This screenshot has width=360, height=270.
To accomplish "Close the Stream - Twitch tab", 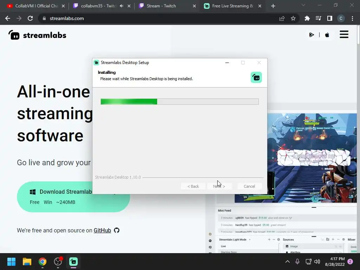I will click(194, 6).
